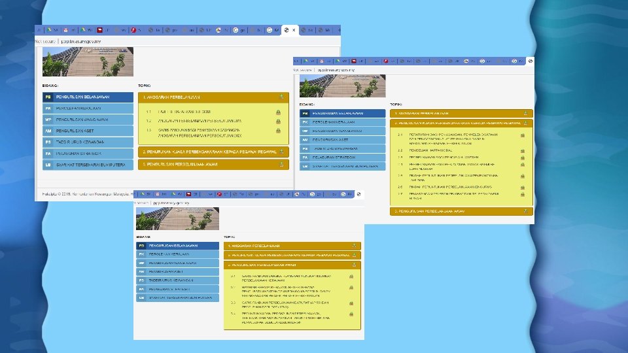
Task: Click icon on Anggaran Perbelanjaan header, right window
Action: (525, 113)
